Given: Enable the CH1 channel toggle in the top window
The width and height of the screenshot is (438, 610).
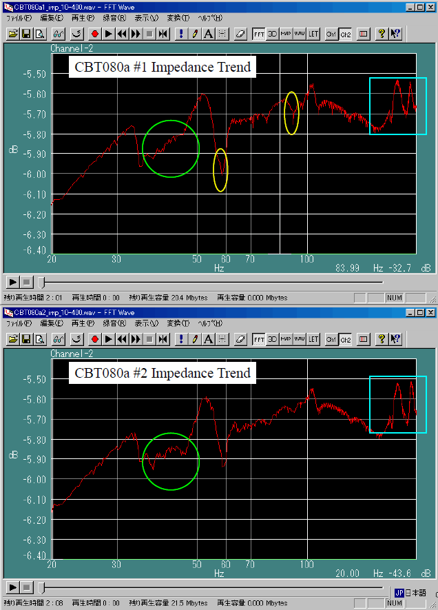Looking at the screenshot, I should 331,33.
